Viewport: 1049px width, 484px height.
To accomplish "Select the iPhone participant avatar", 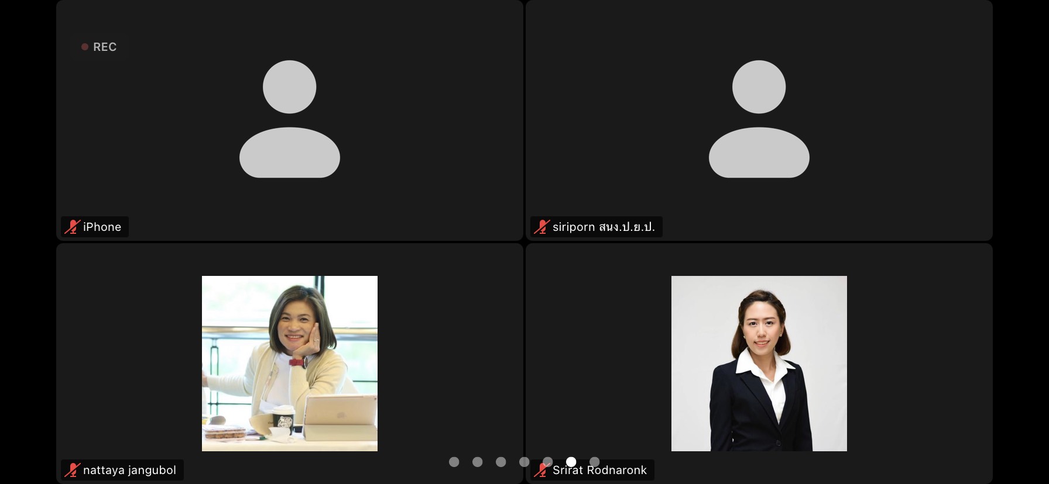I will (290, 119).
